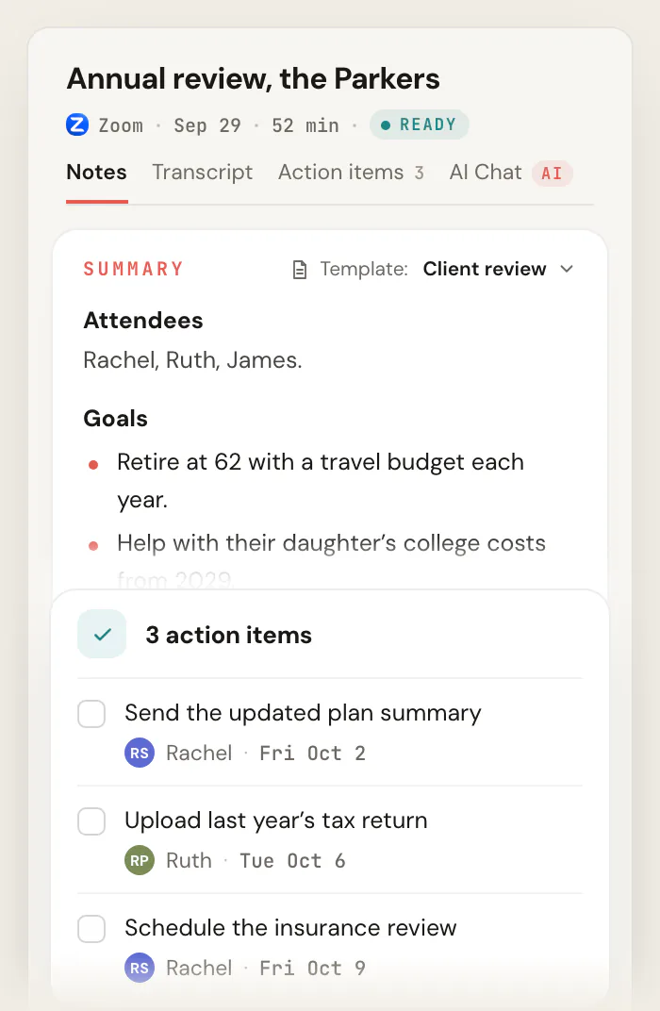Click Ruth's RP avatar icon
Screen dimensions: 660x1011
tap(140, 860)
